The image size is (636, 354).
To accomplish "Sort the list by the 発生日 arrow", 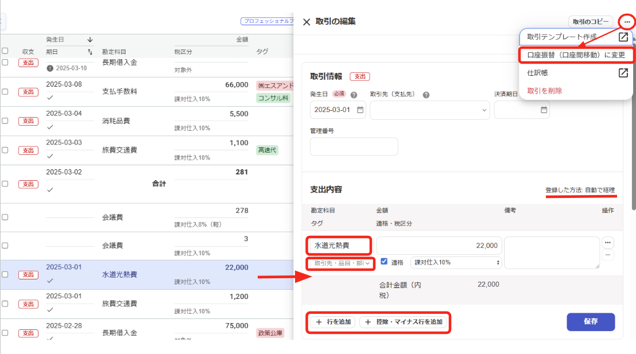I will 90,40.
